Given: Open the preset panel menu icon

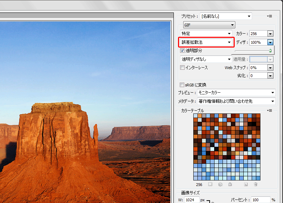Looking at the screenshot, I should [269, 16].
